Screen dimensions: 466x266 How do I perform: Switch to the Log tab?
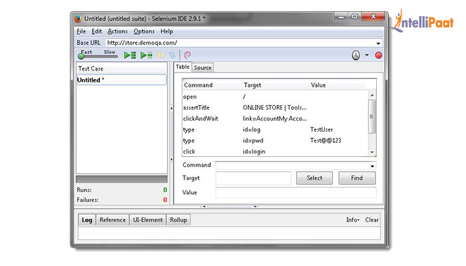tap(87, 220)
